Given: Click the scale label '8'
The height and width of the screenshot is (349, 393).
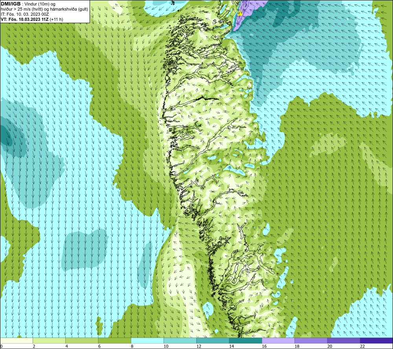Looking at the screenshot, I should tap(132, 346).
